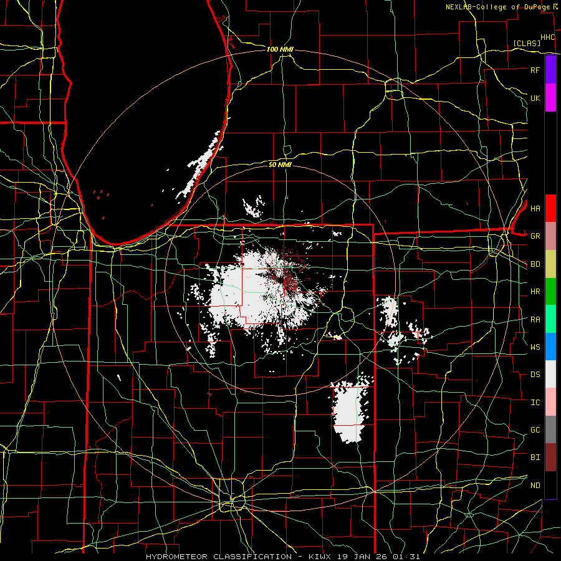Screen dimensions: 561x561
Task: Click the BD legend label
Action: pyautogui.click(x=535, y=264)
